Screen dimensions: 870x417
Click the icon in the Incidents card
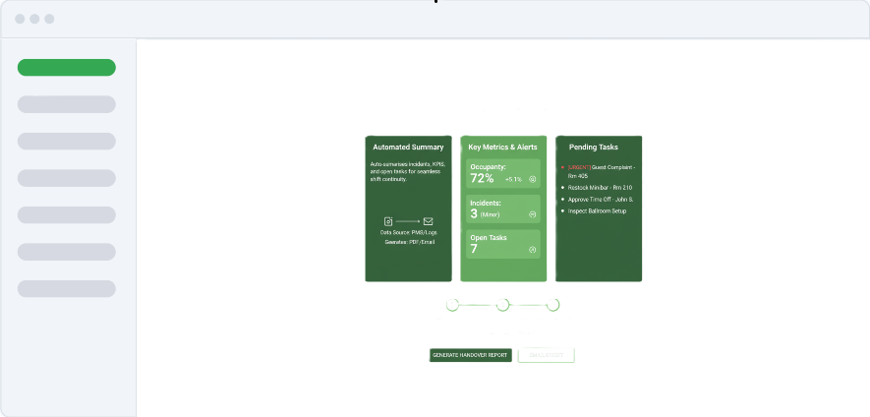point(532,214)
